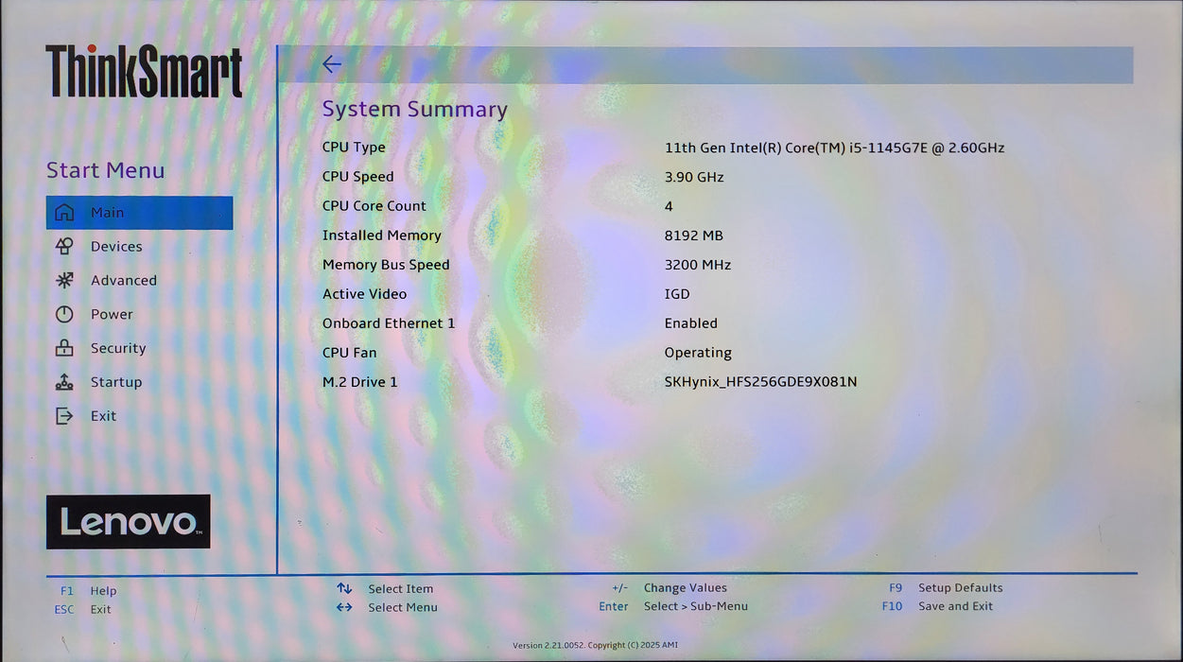This screenshot has width=1183, height=662.
Task: Click the Enabled Ethernet value
Action: tap(690, 323)
